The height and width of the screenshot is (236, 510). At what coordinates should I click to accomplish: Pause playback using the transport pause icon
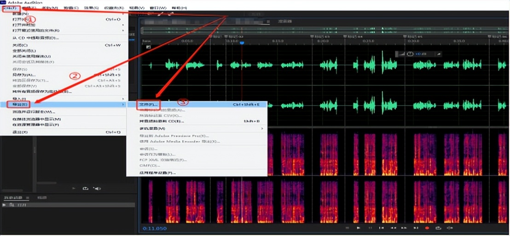(x=371, y=228)
